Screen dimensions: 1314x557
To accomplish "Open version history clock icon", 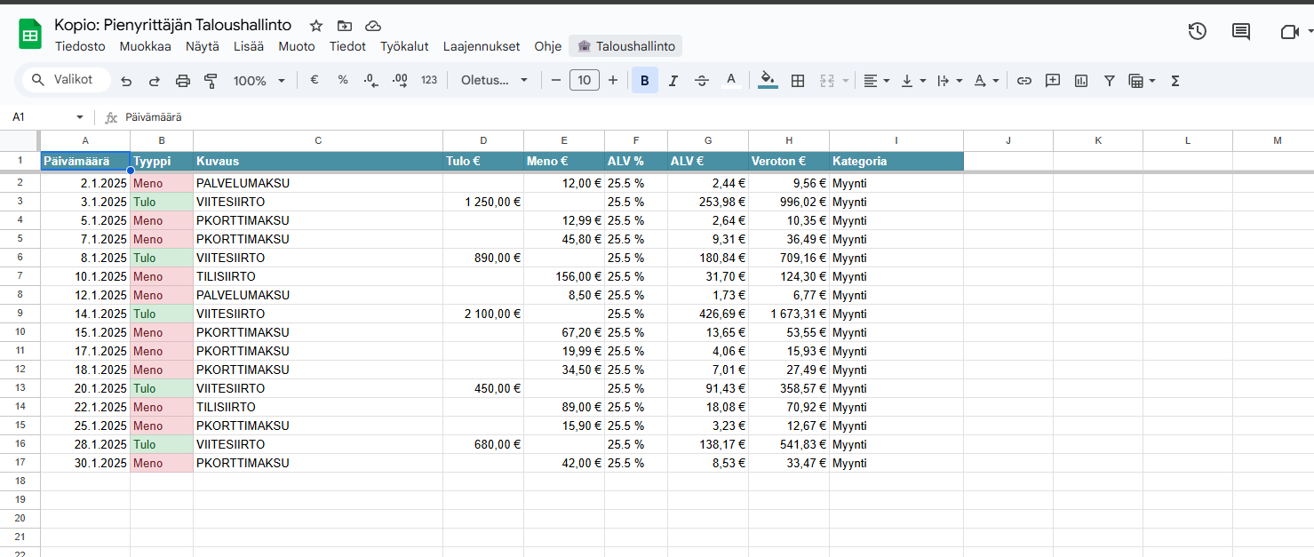I will (1197, 32).
